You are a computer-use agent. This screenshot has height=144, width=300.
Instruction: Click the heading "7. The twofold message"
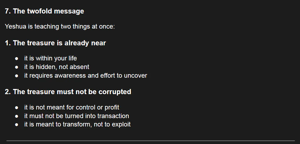(x=44, y=11)
